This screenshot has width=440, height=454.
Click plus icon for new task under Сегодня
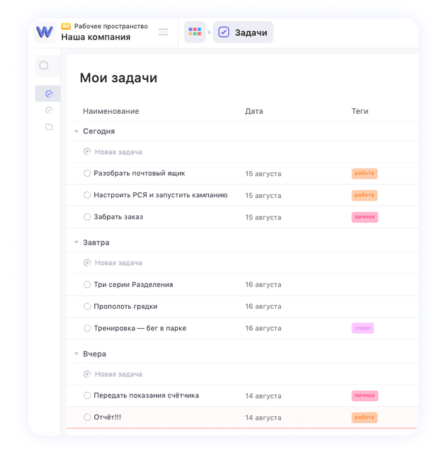(x=87, y=152)
